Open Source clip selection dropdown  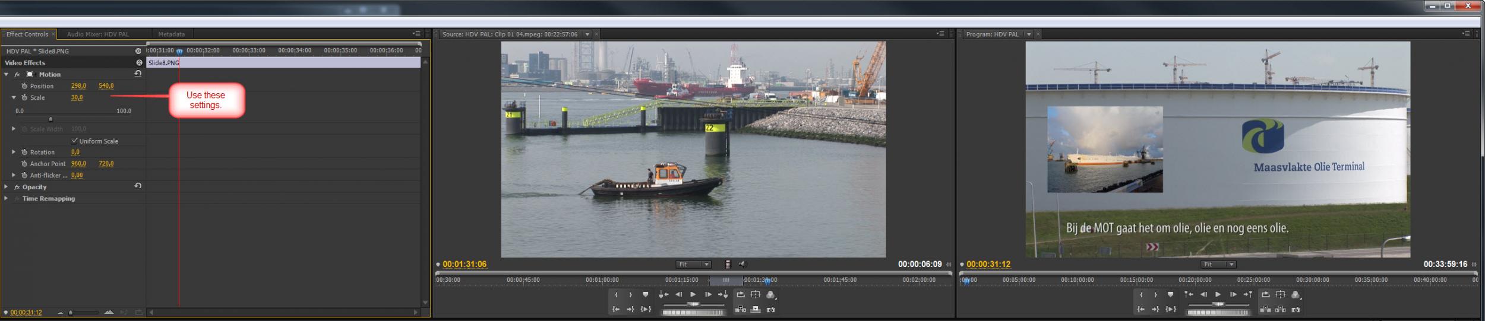[x=587, y=34]
